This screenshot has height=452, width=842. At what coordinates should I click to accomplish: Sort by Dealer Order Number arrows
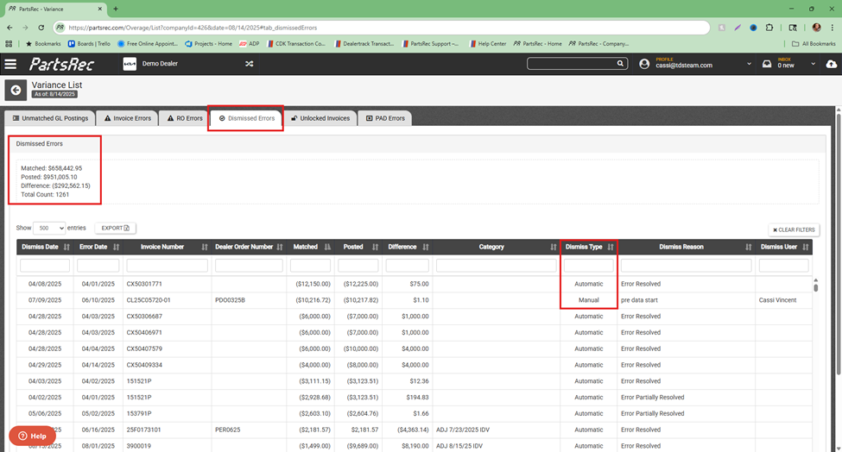[x=280, y=248]
